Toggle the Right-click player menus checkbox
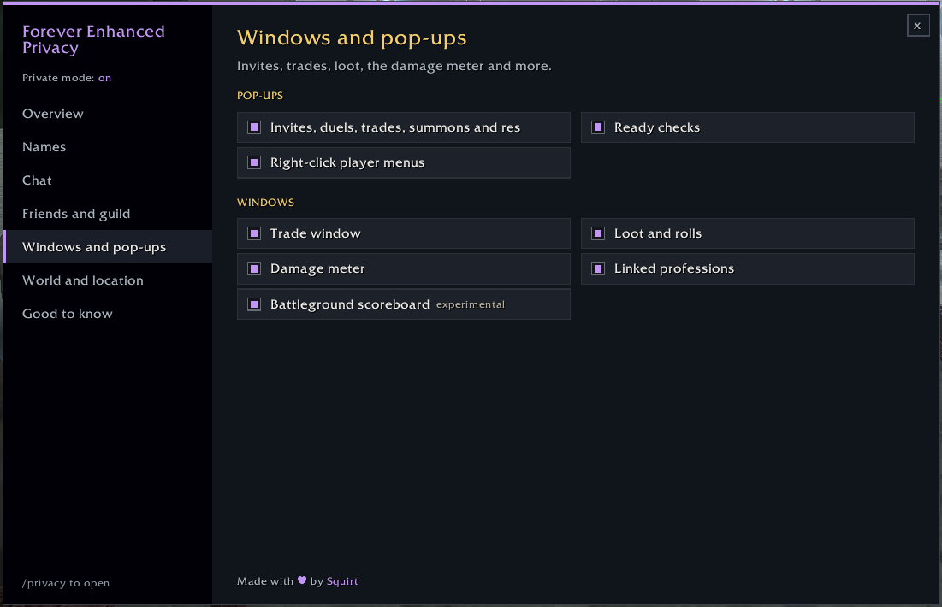Screen dimensions: 942x607 [x=254, y=162]
